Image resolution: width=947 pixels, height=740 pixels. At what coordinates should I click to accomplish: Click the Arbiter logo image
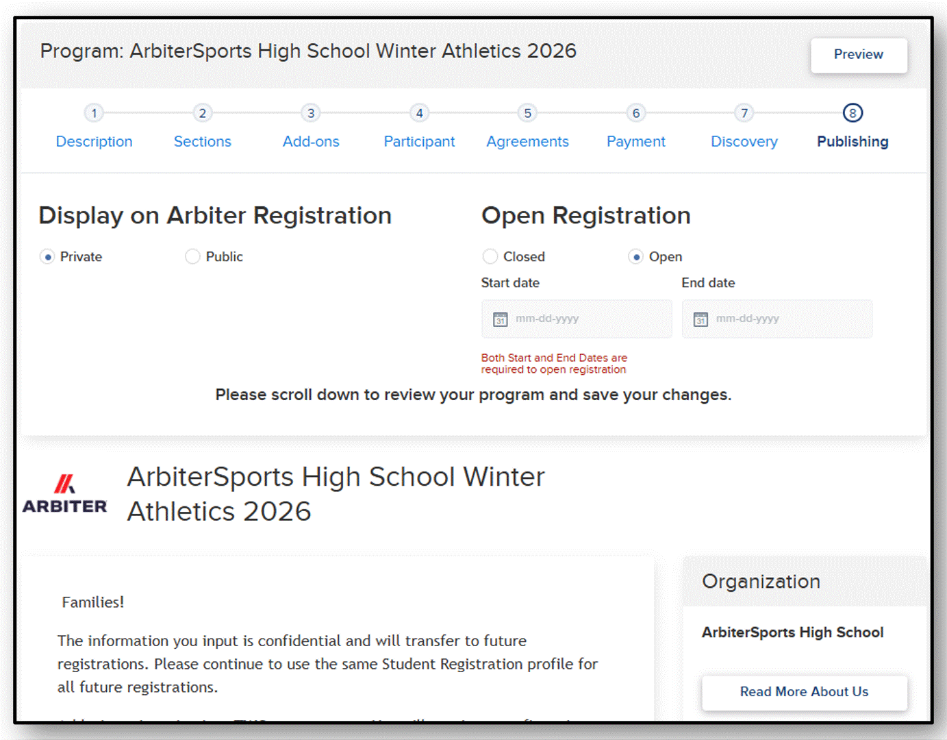(65, 493)
